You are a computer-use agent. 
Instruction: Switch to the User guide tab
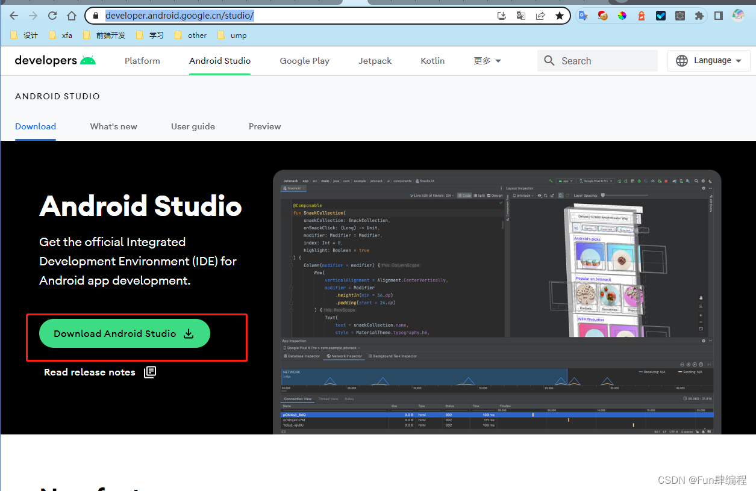(x=193, y=126)
